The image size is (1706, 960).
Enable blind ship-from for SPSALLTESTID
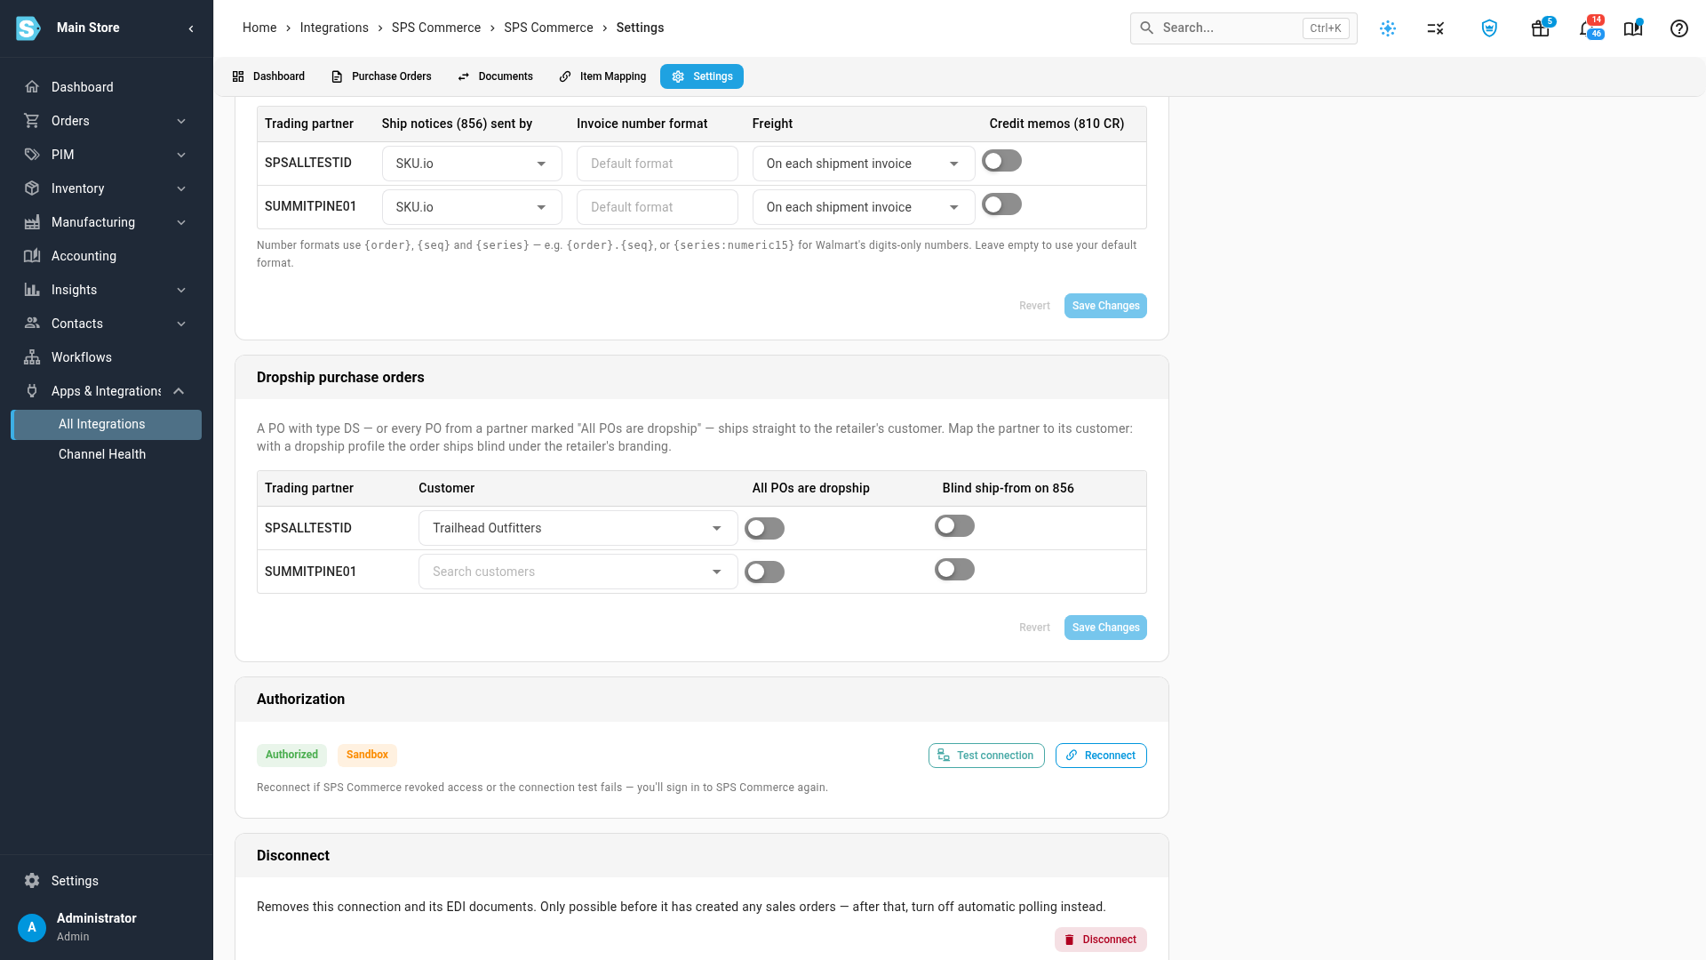point(954,526)
